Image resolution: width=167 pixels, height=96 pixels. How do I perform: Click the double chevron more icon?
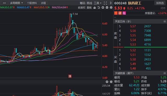pyautogui.click(x=111, y=3)
